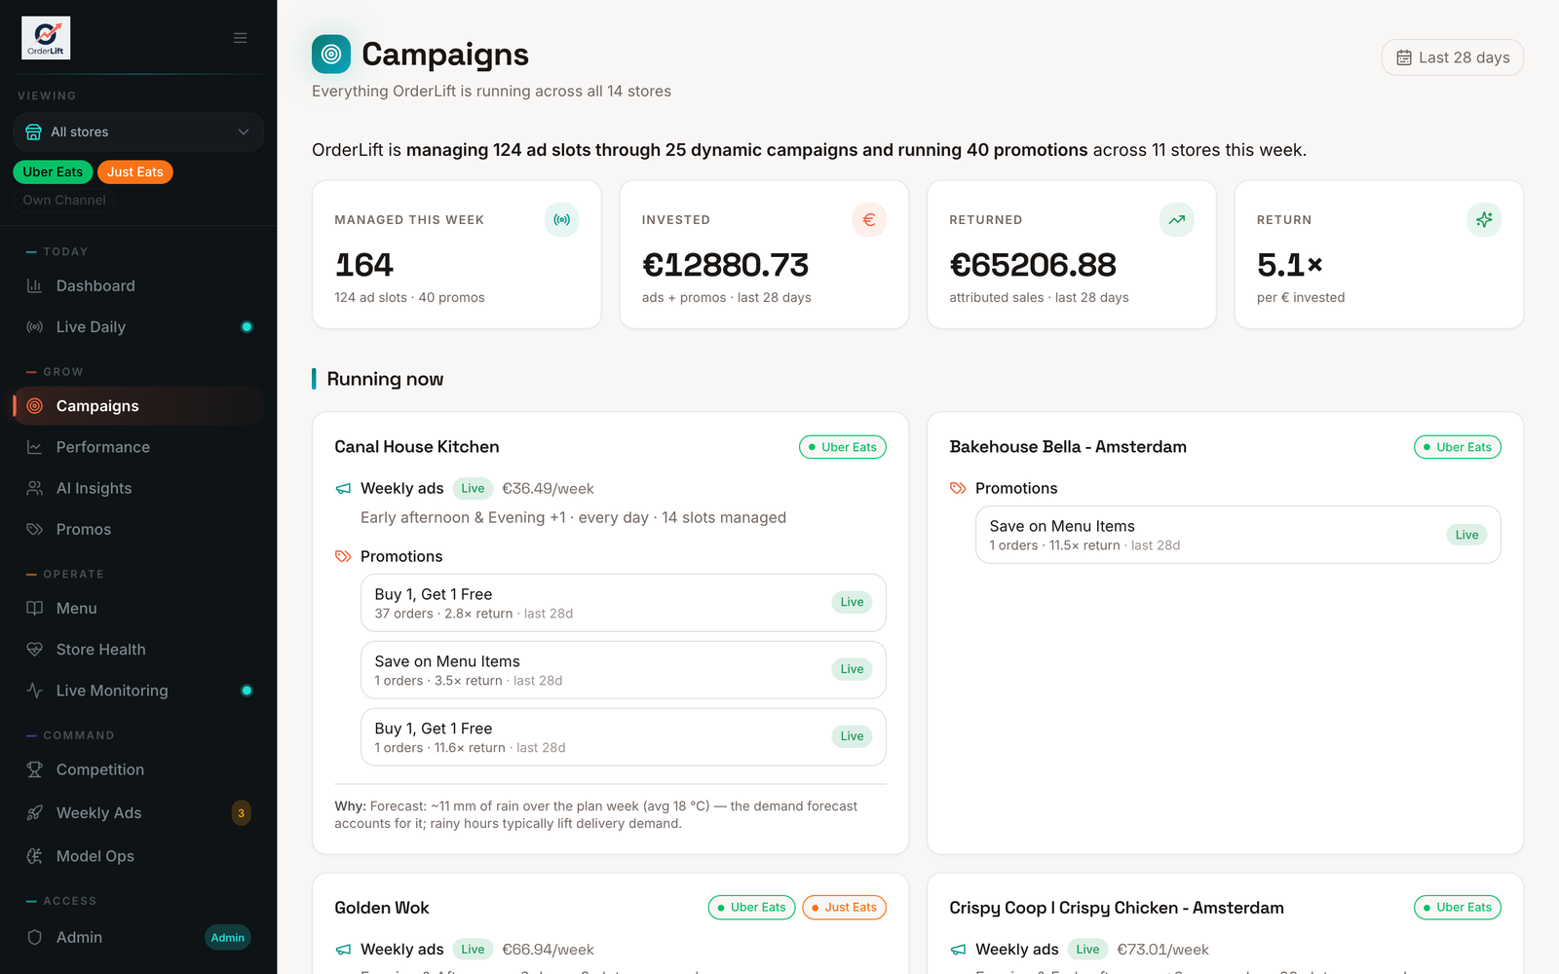Click the dropdown chevron in All stores selector
The width and height of the screenshot is (1559, 974).
click(244, 131)
